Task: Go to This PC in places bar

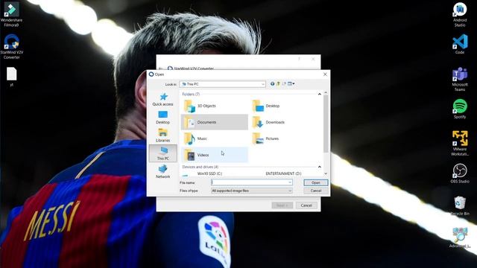Action: click(162, 153)
